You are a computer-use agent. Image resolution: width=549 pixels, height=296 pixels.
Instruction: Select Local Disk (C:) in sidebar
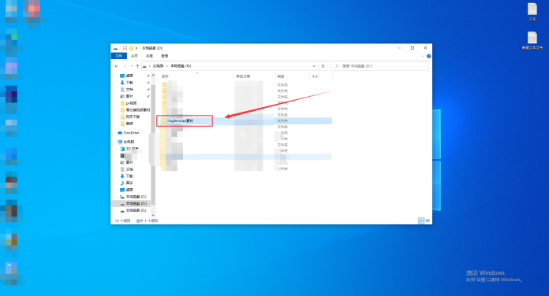coord(133,197)
